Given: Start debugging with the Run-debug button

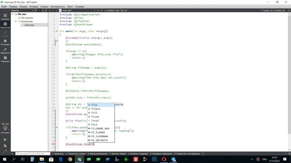Looking at the screenshot, I should coord(5,146).
